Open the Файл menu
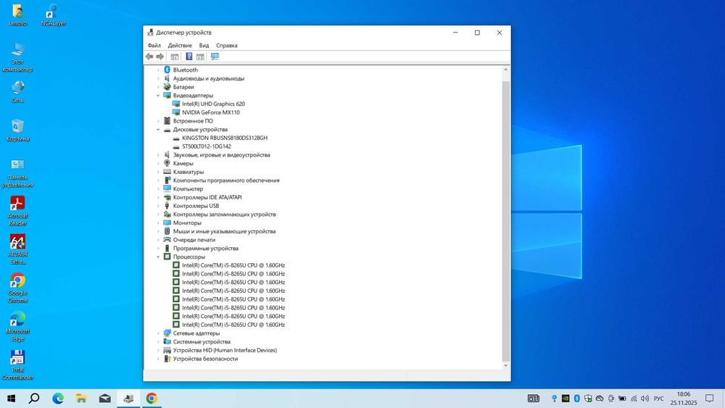The image size is (725, 408). 154,45
